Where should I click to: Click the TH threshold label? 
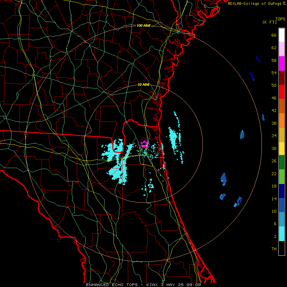274,249
